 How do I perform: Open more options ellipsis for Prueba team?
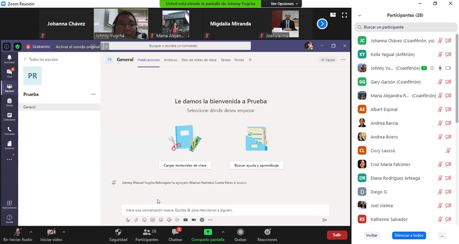click(93, 94)
